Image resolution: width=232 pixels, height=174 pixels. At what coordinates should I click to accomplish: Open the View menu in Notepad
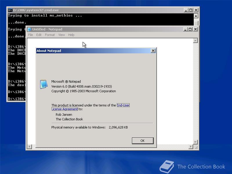[61, 35]
